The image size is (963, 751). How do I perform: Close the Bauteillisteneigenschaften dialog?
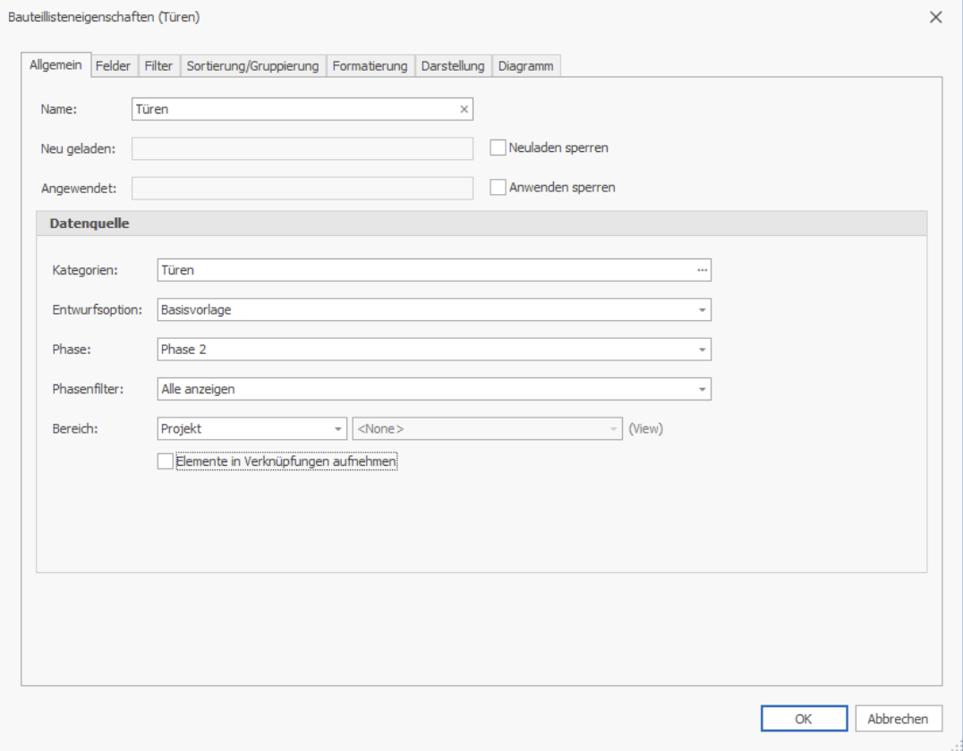point(935,17)
